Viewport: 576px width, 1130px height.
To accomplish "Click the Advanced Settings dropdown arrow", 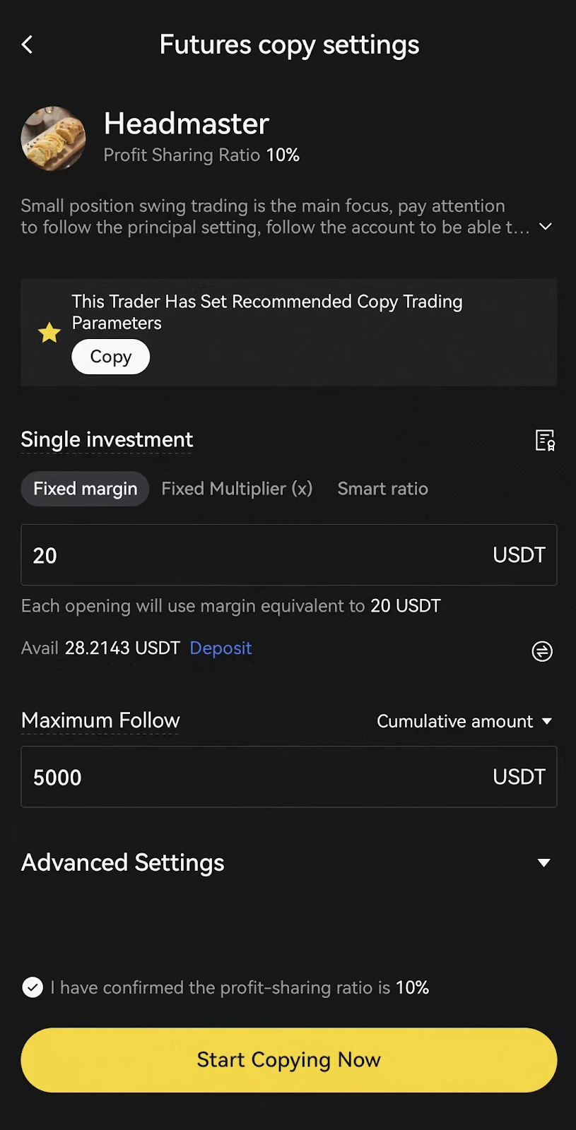I will click(543, 862).
